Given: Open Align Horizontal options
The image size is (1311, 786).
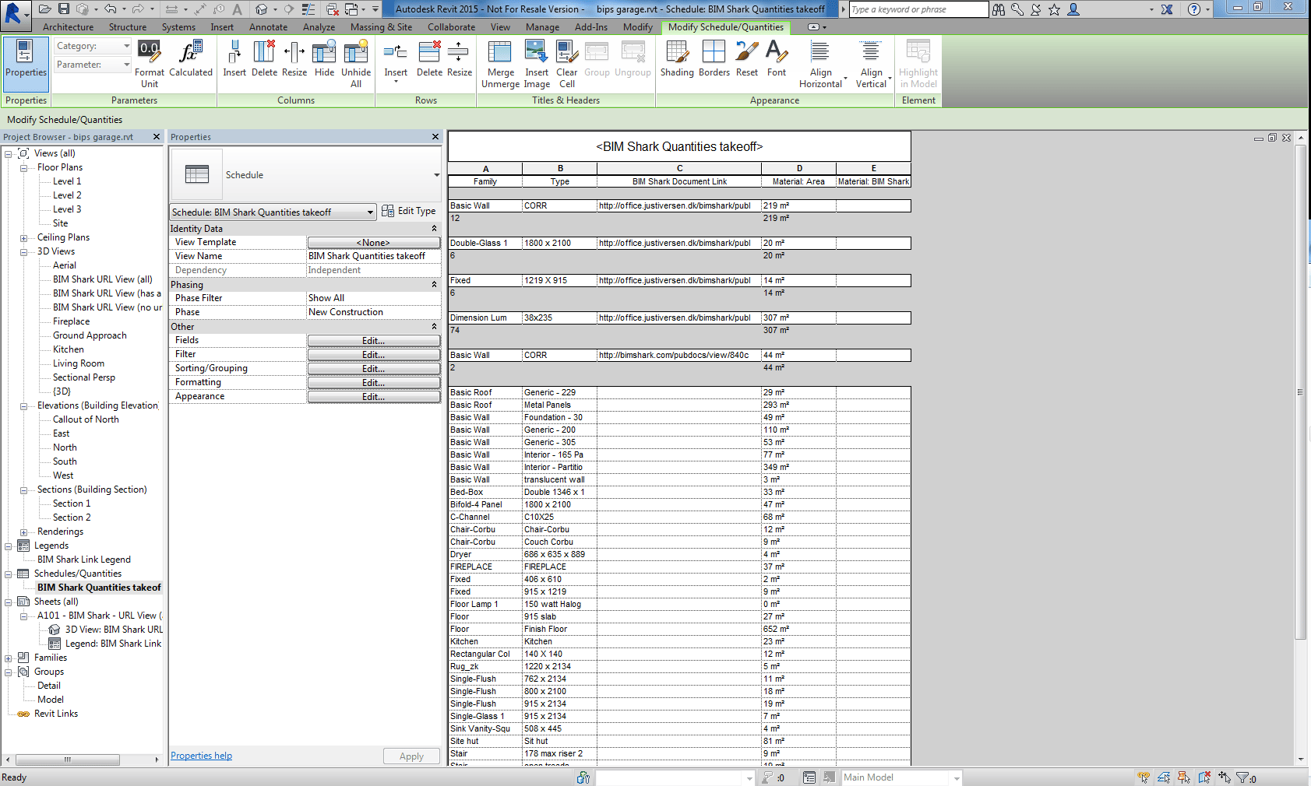Looking at the screenshot, I should (820, 64).
